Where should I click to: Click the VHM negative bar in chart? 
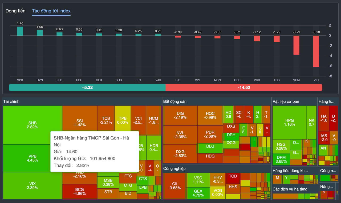pos(296,45)
